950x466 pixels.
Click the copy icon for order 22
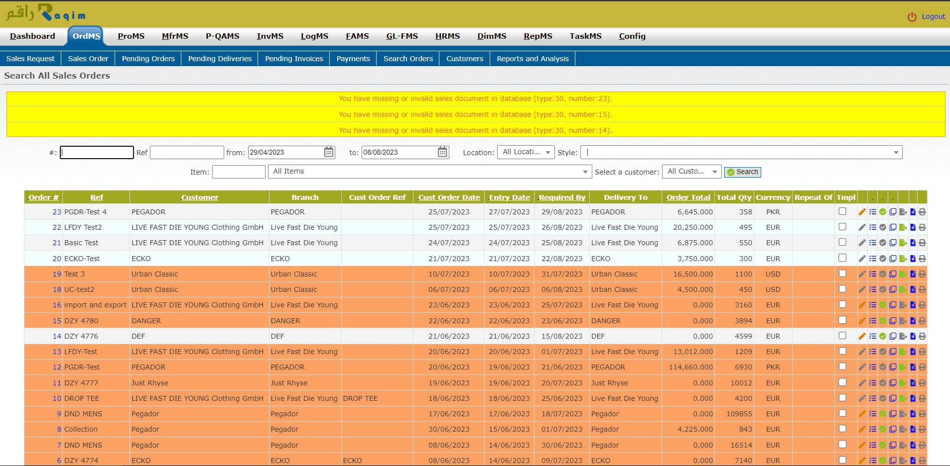(893, 227)
